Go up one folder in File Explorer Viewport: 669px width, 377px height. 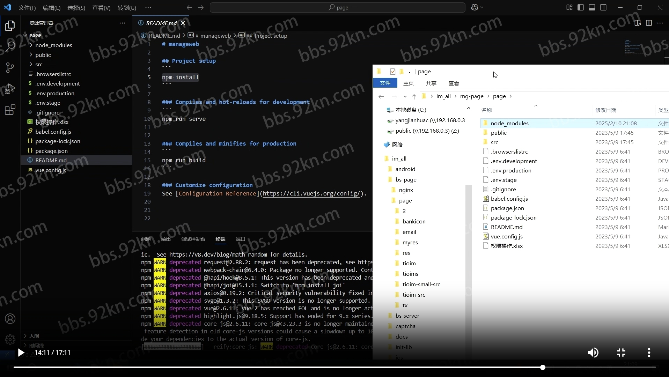414,97
